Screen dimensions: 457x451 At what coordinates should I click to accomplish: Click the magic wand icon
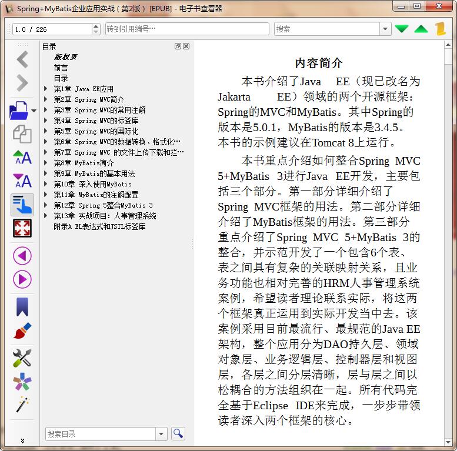pyautogui.click(x=22, y=405)
